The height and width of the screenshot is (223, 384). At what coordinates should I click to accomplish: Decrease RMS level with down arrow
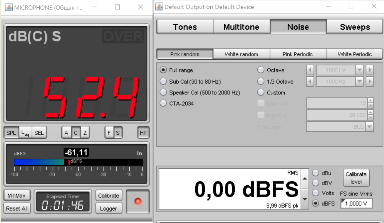[305, 199]
